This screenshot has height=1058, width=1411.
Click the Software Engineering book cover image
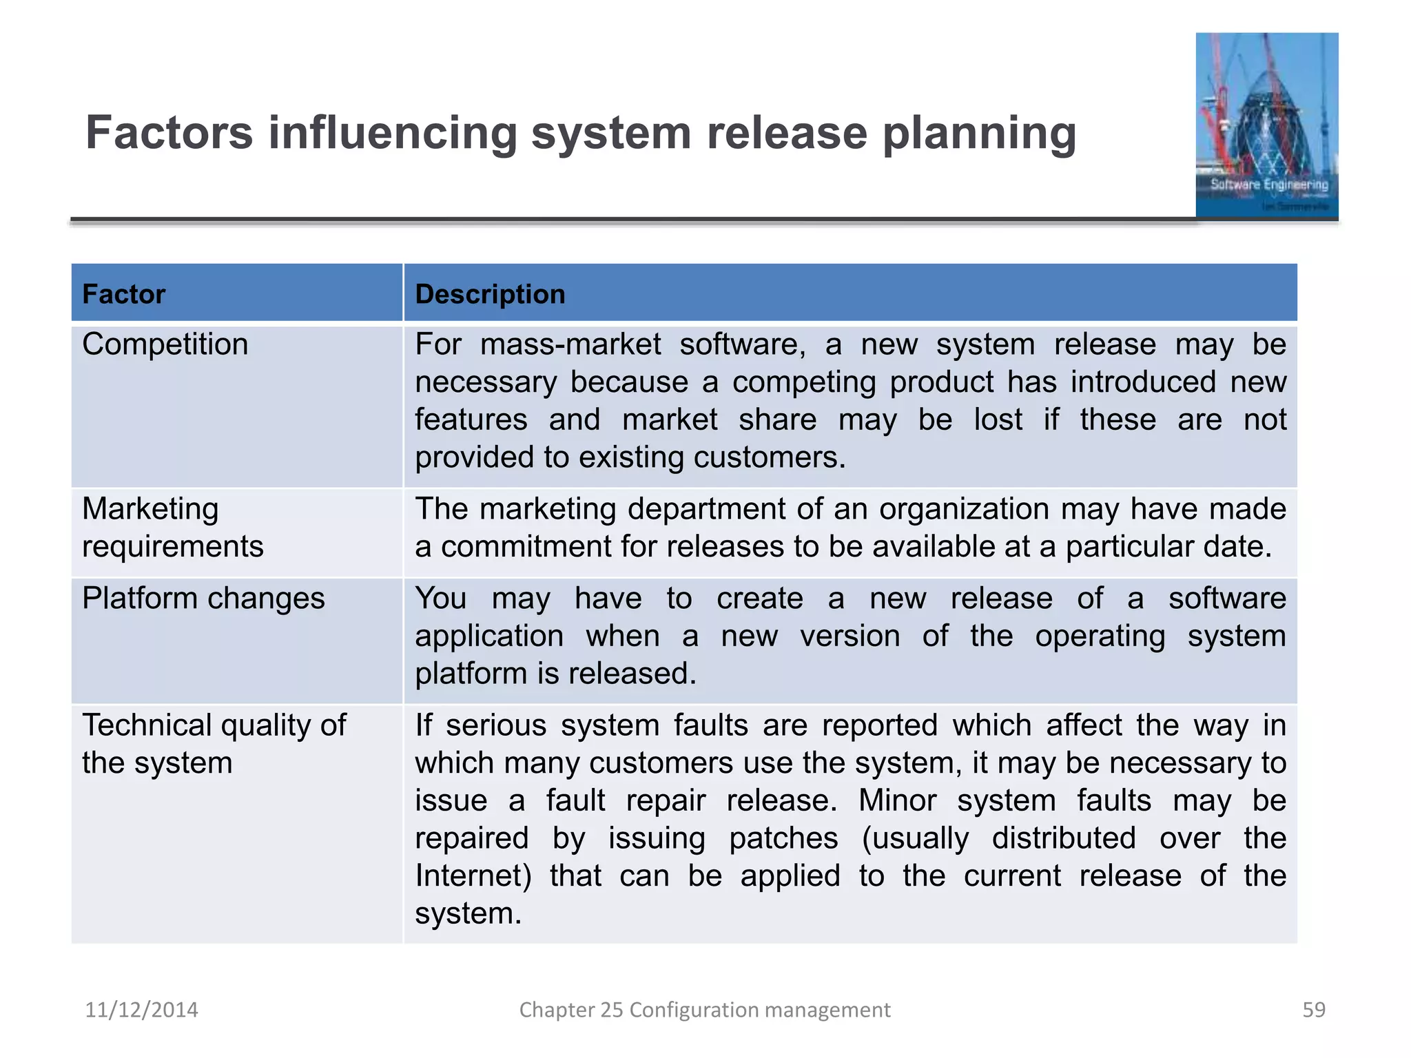coord(1267,125)
